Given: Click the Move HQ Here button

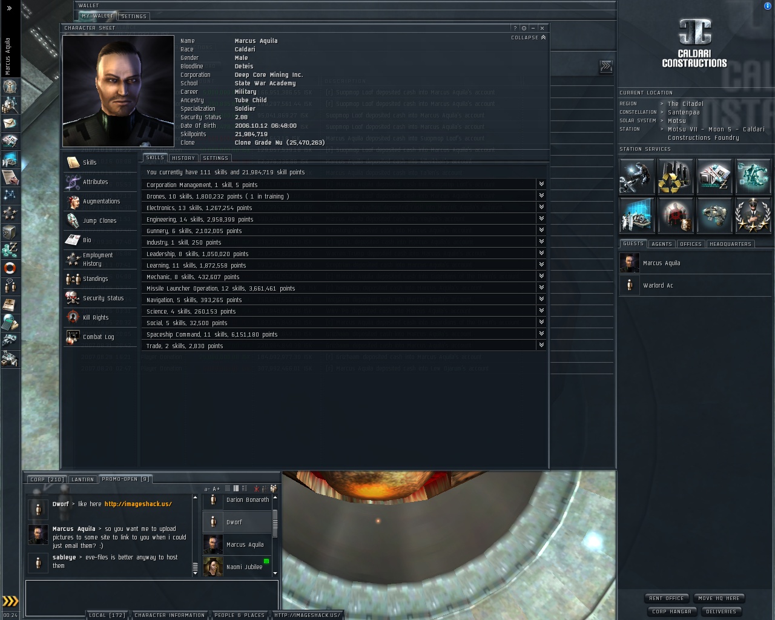Looking at the screenshot, I should [719, 598].
